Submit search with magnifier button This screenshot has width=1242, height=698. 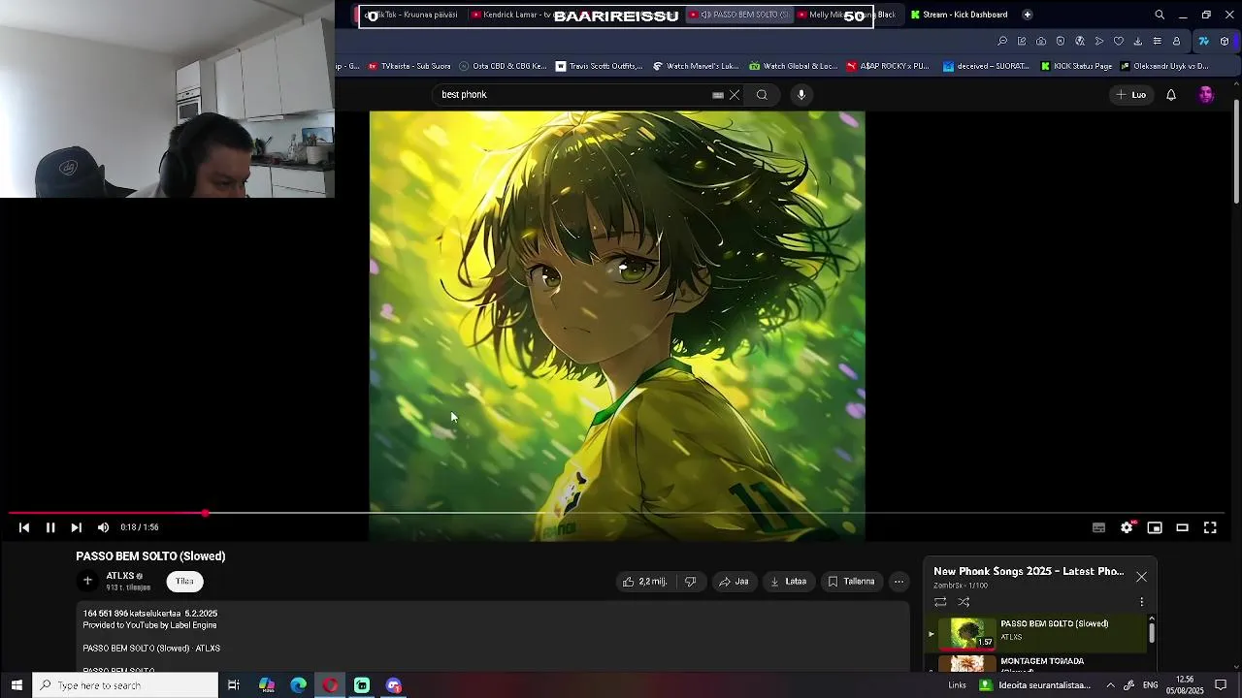click(x=762, y=95)
